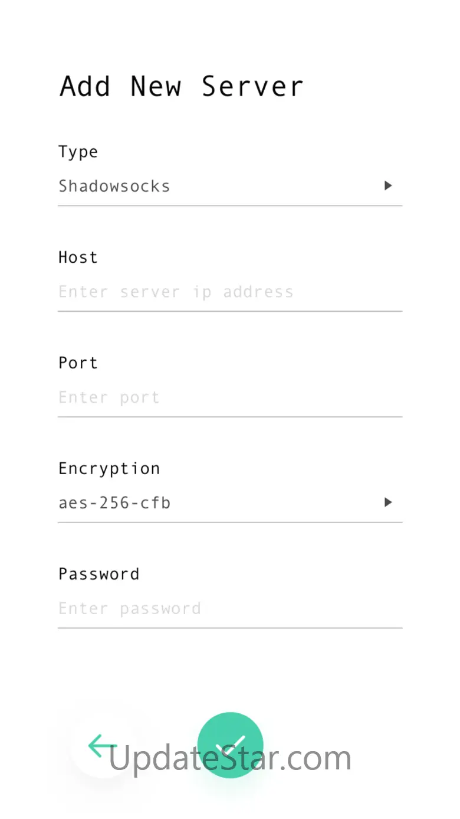Expand the Type dropdown triangle
This screenshot has width=460, height=819.
coord(387,185)
